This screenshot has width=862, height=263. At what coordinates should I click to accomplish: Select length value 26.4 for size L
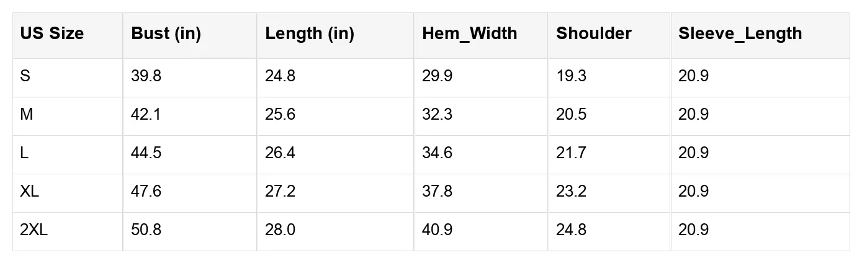pyautogui.click(x=280, y=153)
